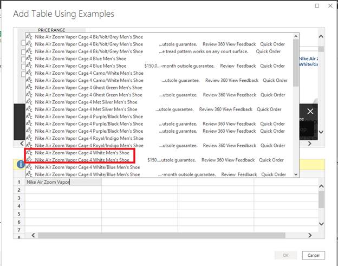Image resolution: width=338 pixels, height=266 pixels.
Task: Select '$150.0...-month outsole guarantee.' Blue shoe text
Action: pyautogui.click(x=179, y=66)
